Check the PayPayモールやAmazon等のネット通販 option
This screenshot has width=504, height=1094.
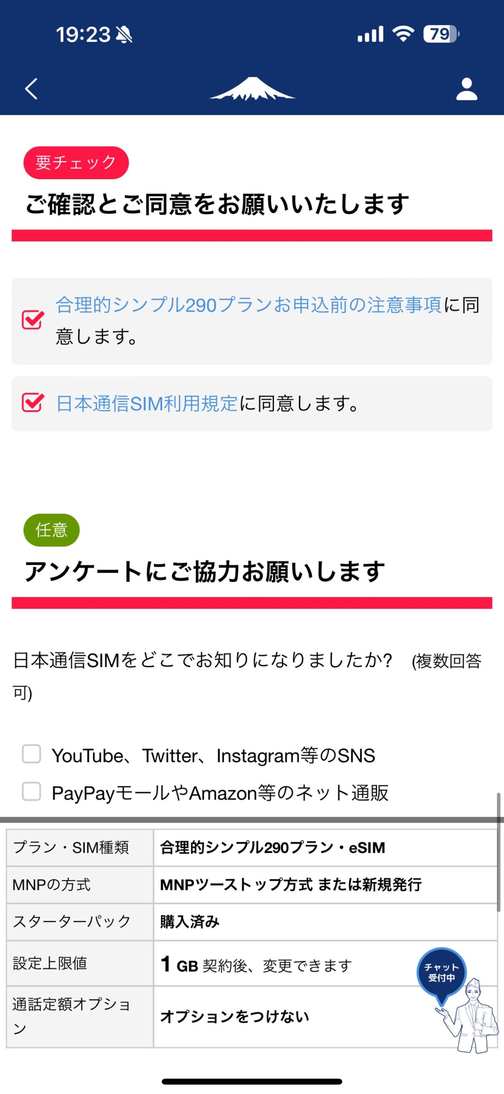32,792
